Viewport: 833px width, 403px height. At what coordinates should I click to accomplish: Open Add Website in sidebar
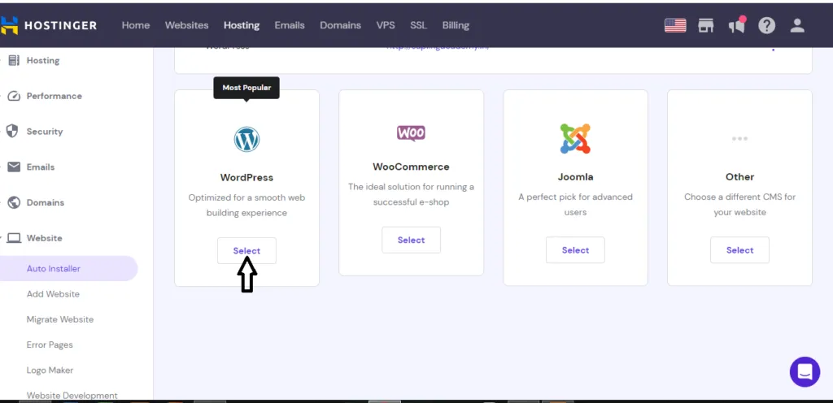point(53,294)
